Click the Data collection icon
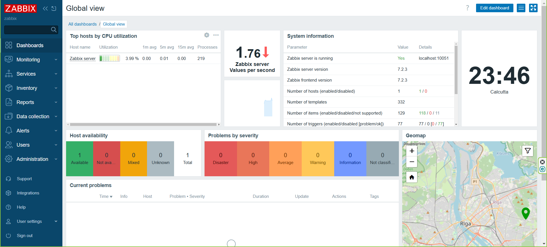The image size is (547, 247). [9, 116]
